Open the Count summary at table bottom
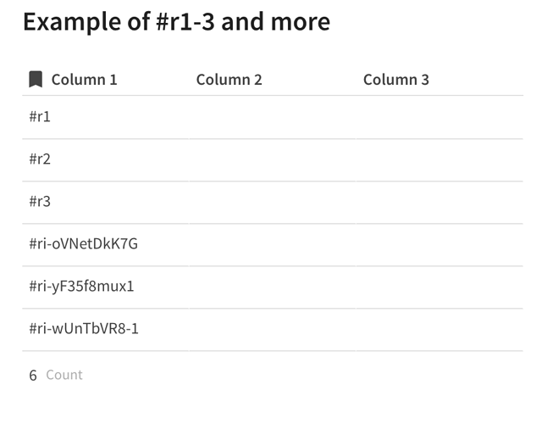558x424 pixels. pyautogui.click(x=64, y=375)
